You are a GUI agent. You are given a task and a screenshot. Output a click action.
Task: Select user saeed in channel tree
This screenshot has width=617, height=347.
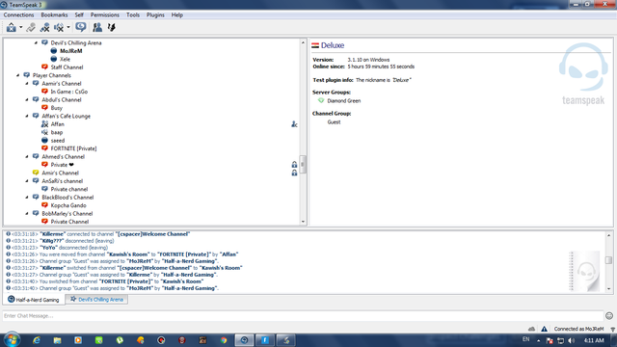(58, 141)
